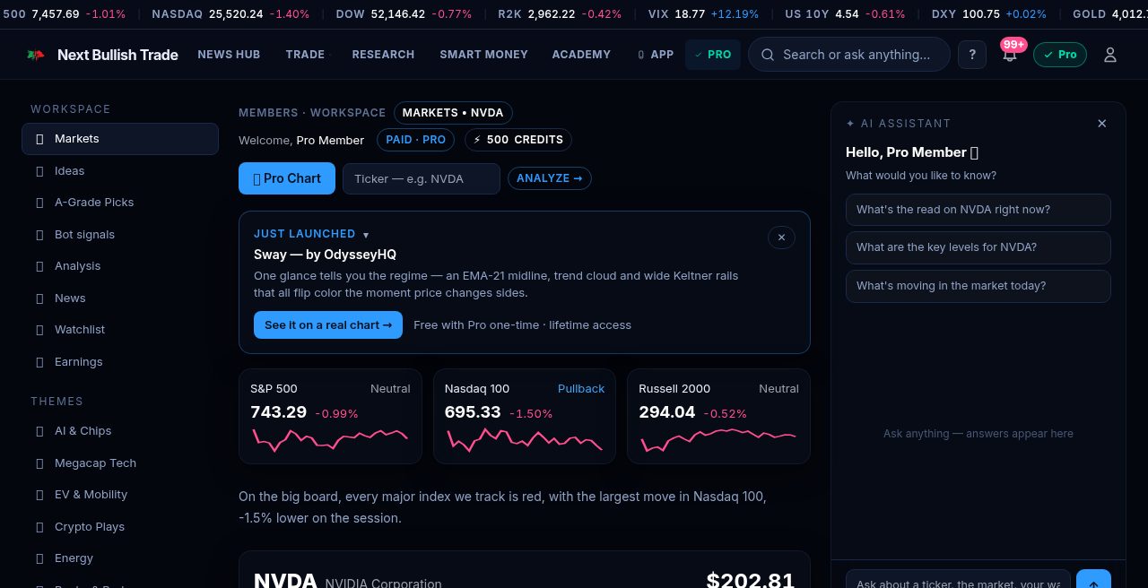The image size is (1148, 588).
Task: Click the News sidebar icon
Action: pos(39,298)
